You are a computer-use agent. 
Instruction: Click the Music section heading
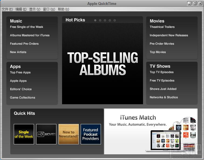coord(16,21)
